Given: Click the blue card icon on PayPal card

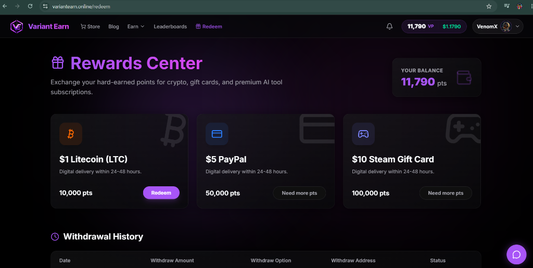Looking at the screenshot, I should coord(217,134).
